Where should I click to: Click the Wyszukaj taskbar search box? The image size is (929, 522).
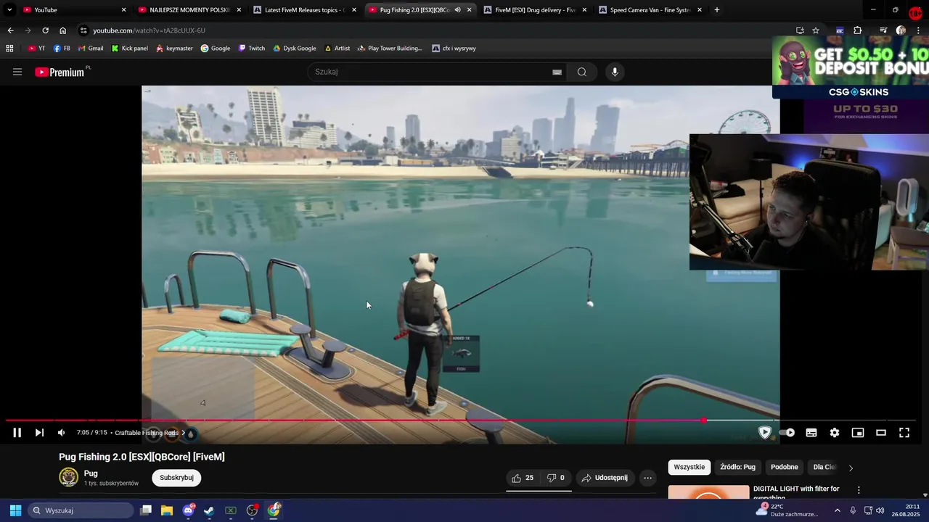(81, 510)
